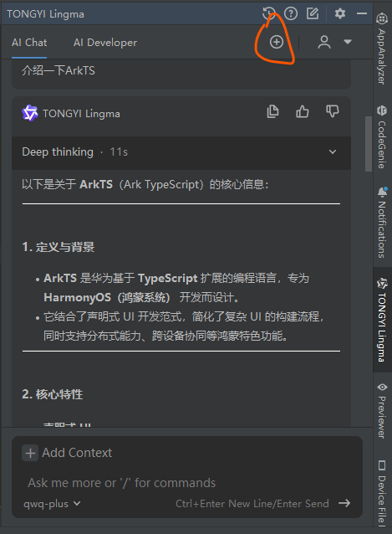Image resolution: width=392 pixels, height=534 pixels.
Task: Open the help question mark icon
Action: coord(291,13)
